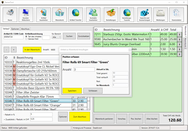Select the 'Ganzes Feld' radio option
The height and width of the screenshot is (131, 188).
(x=26, y=39)
